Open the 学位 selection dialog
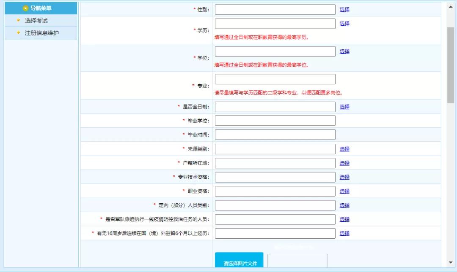Viewport: 457px width, 272px height. click(x=344, y=51)
